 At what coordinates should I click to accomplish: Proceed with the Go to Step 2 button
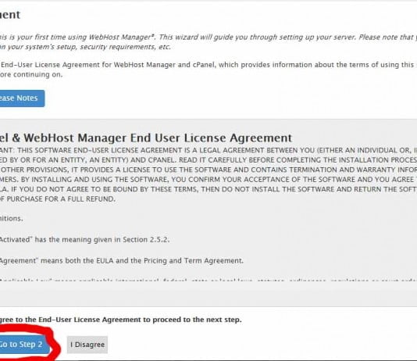click(24, 345)
